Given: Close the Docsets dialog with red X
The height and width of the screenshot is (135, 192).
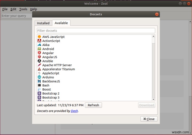Looking at the screenshot, I should click(x=157, y=14).
